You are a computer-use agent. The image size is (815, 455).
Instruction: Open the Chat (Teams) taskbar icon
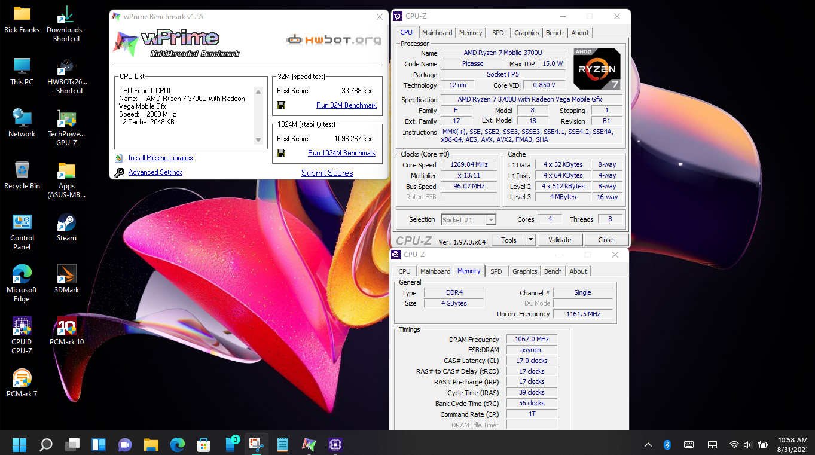point(125,445)
